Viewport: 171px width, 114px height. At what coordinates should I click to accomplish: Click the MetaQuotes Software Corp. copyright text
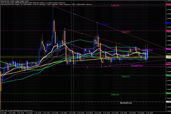(17, 110)
